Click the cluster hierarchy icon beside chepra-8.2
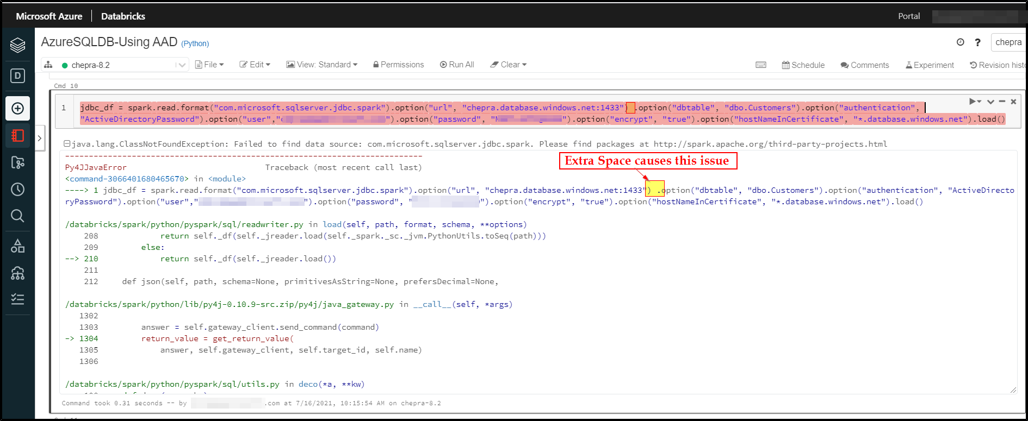The height and width of the screenshot is (421, 1028). 48,65
